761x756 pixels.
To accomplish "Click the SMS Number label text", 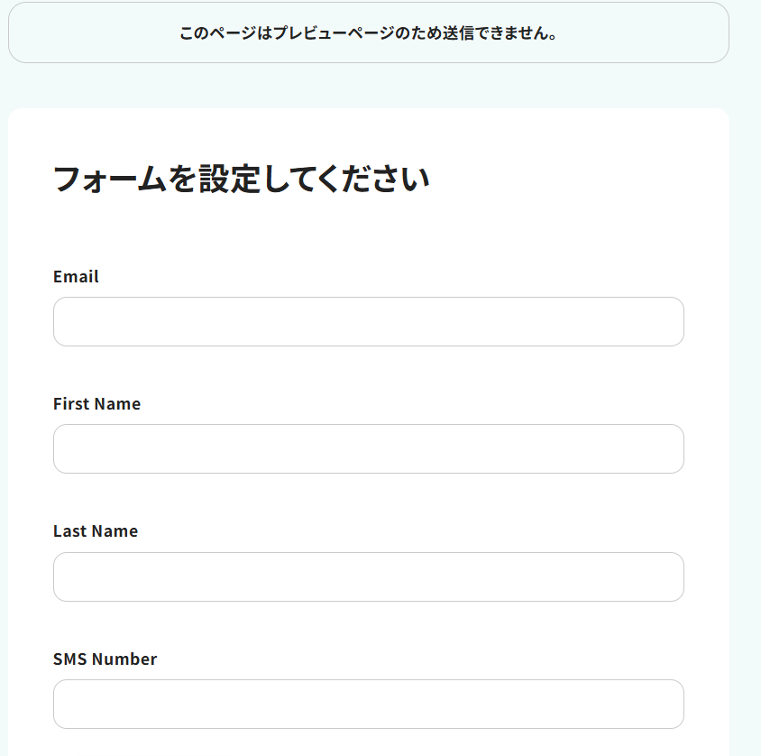I will tap(105, 659).
